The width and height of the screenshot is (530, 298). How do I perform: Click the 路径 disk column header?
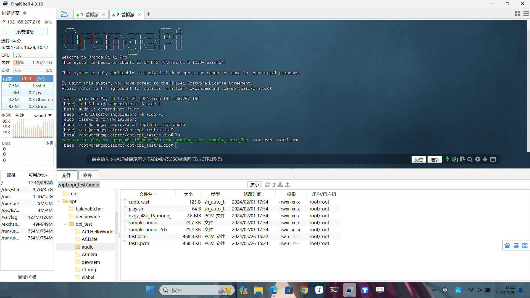click(x=11, y=175)
